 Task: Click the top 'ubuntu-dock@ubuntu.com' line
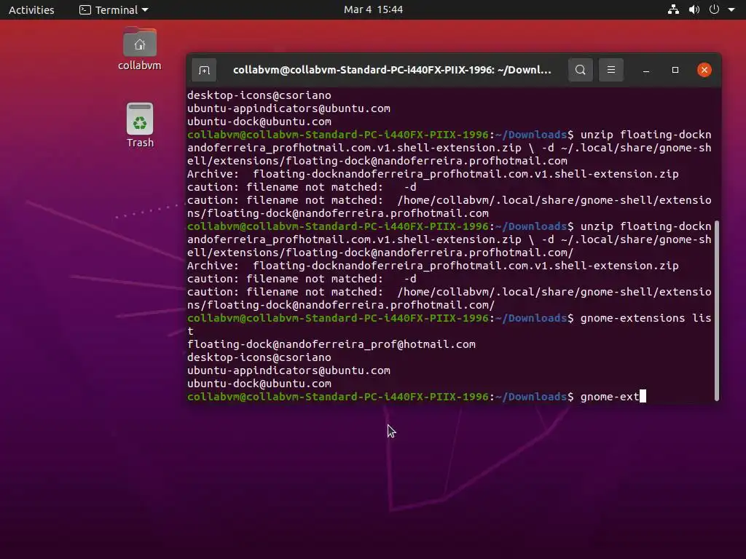(259, 122)
